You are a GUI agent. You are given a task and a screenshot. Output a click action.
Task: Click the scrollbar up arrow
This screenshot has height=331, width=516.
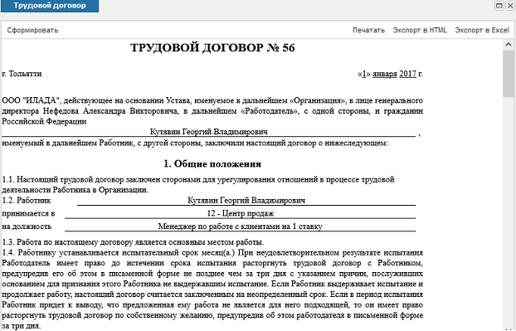click(x=509, y=45)
